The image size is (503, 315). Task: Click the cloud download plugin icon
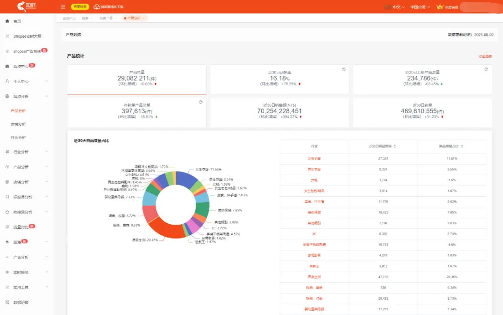96,7
